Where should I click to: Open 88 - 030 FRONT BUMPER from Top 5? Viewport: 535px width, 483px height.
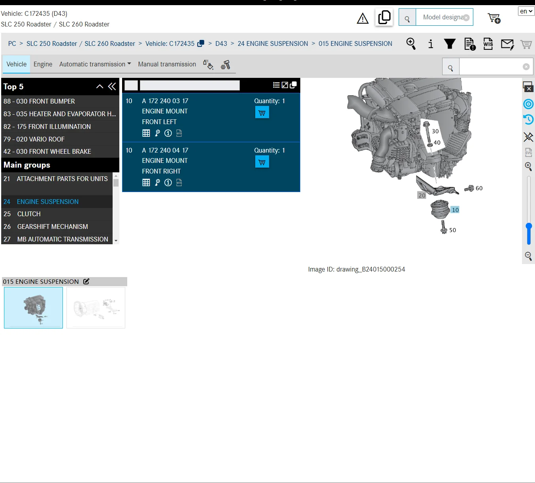(60, 101)
